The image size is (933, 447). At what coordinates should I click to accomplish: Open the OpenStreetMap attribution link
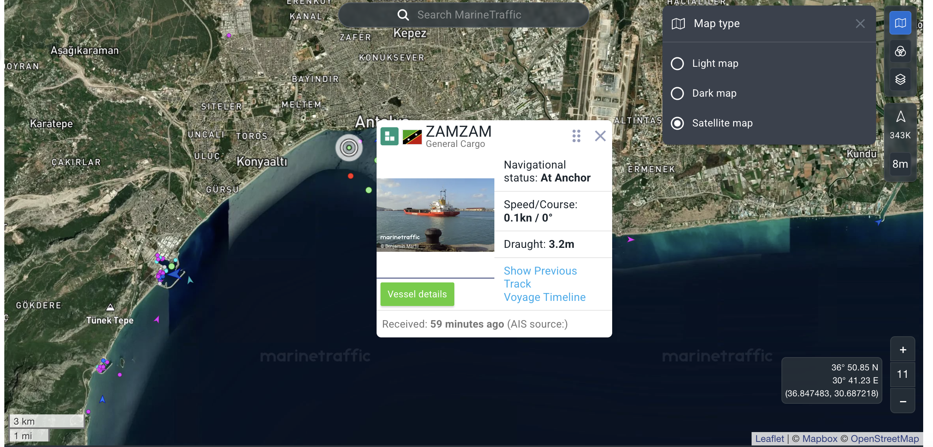coord(884,439)
